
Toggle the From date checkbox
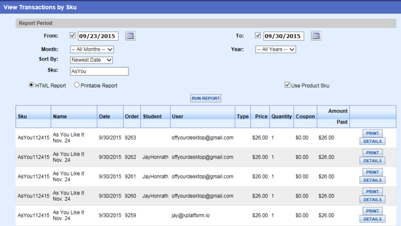[73, 35]
